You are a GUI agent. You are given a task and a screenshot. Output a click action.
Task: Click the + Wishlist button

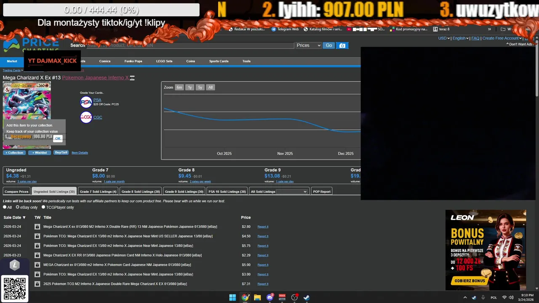(40, 153)
